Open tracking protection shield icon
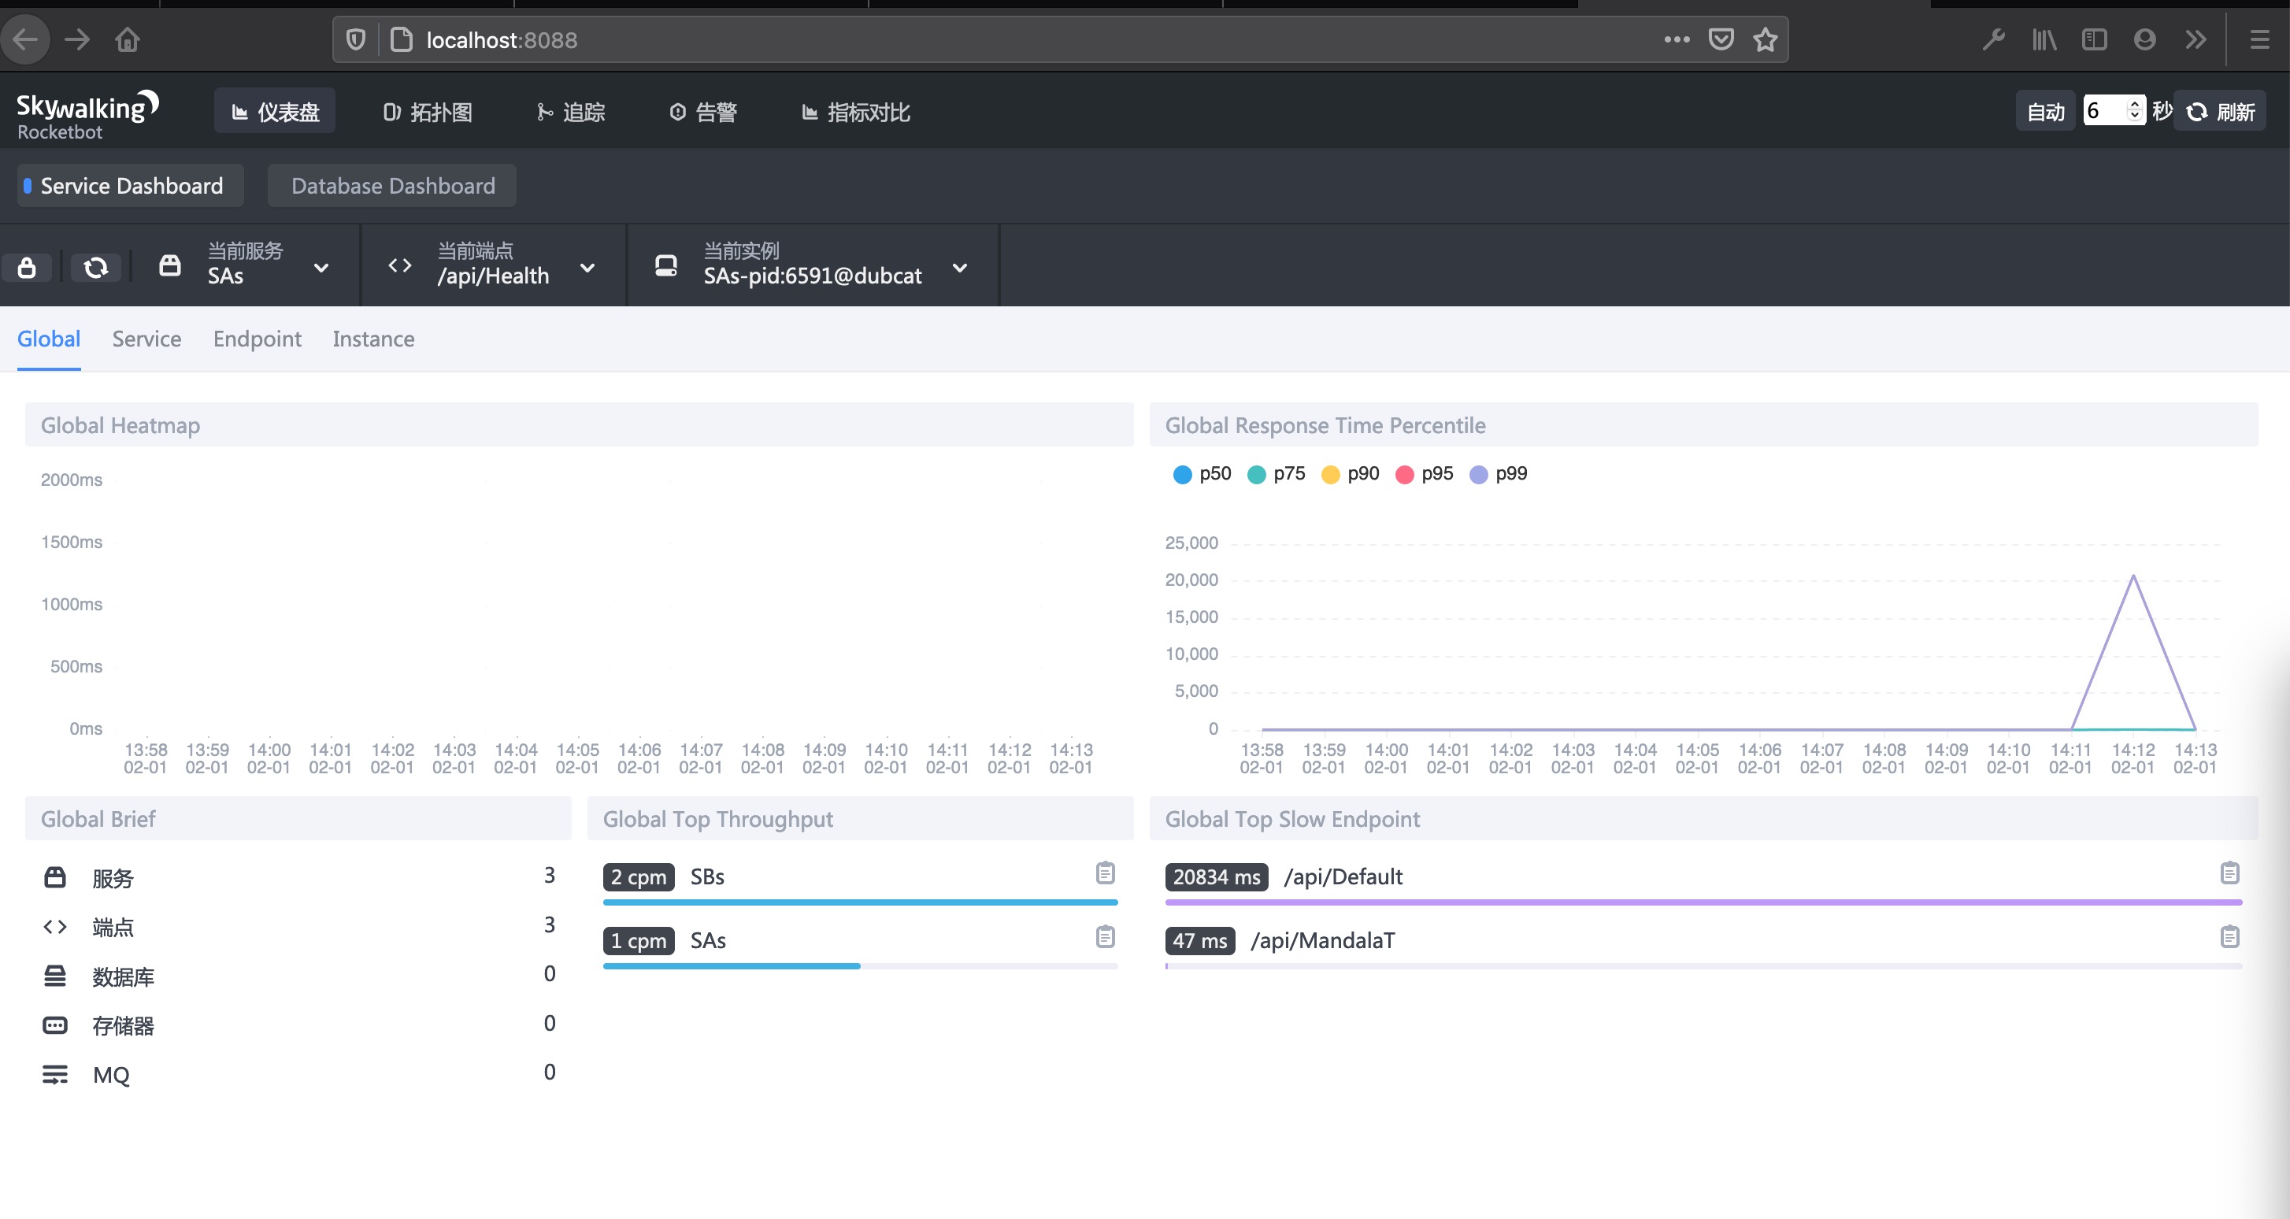This screenshot has height=1219, width=2290. click(356, 40)
